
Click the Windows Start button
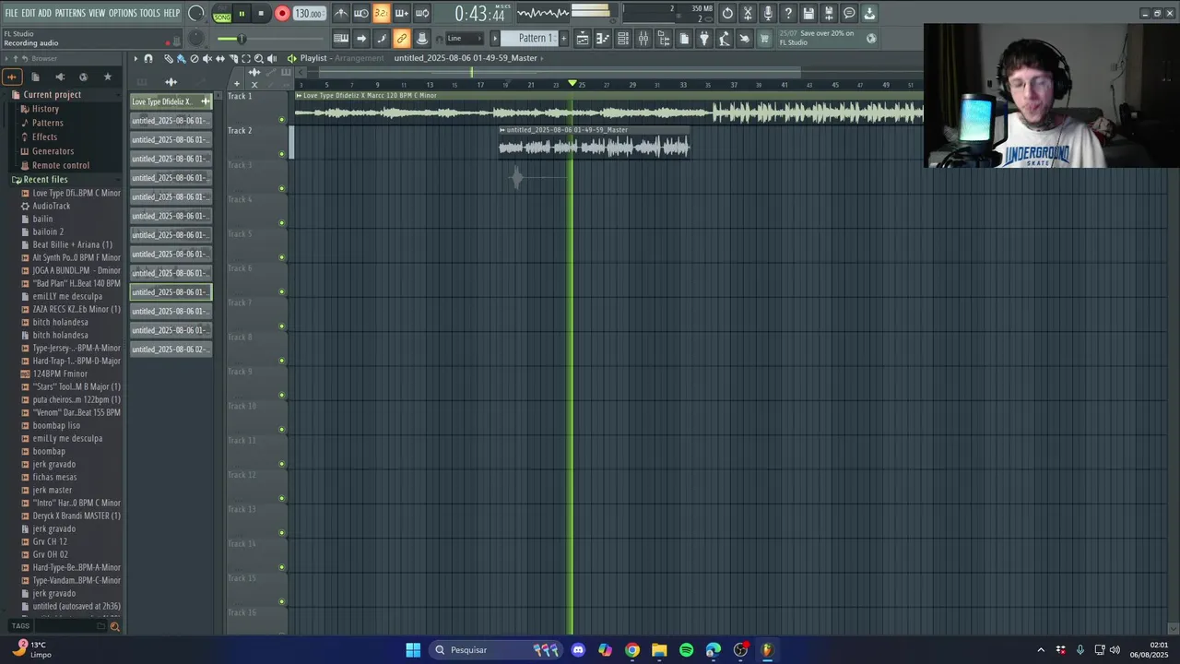413,650
